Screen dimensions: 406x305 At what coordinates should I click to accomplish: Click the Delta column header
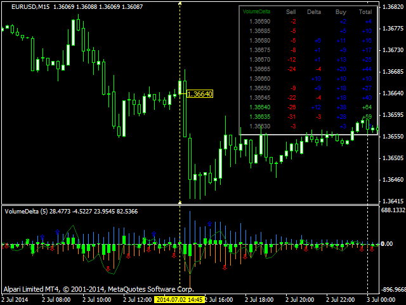pos(314,12)
